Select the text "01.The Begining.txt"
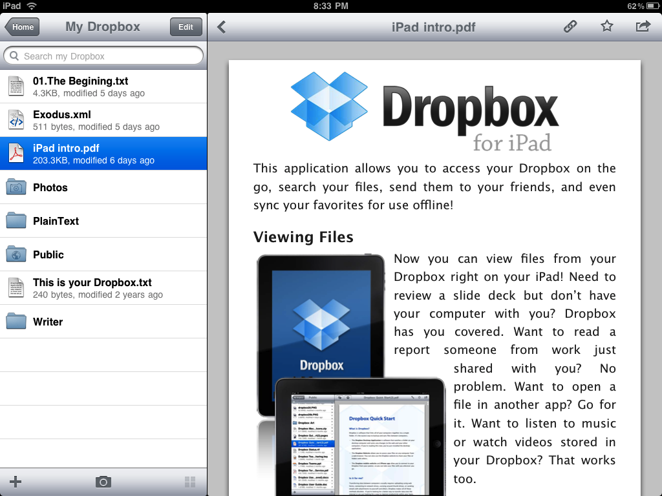This screenshot has height=496, width=662. coord(80,81)
